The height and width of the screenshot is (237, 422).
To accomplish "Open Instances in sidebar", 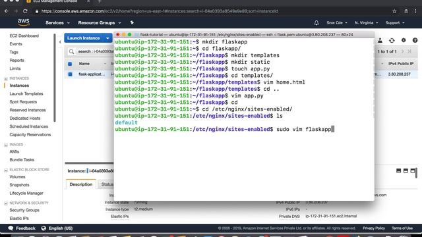I will coord(19,86).
